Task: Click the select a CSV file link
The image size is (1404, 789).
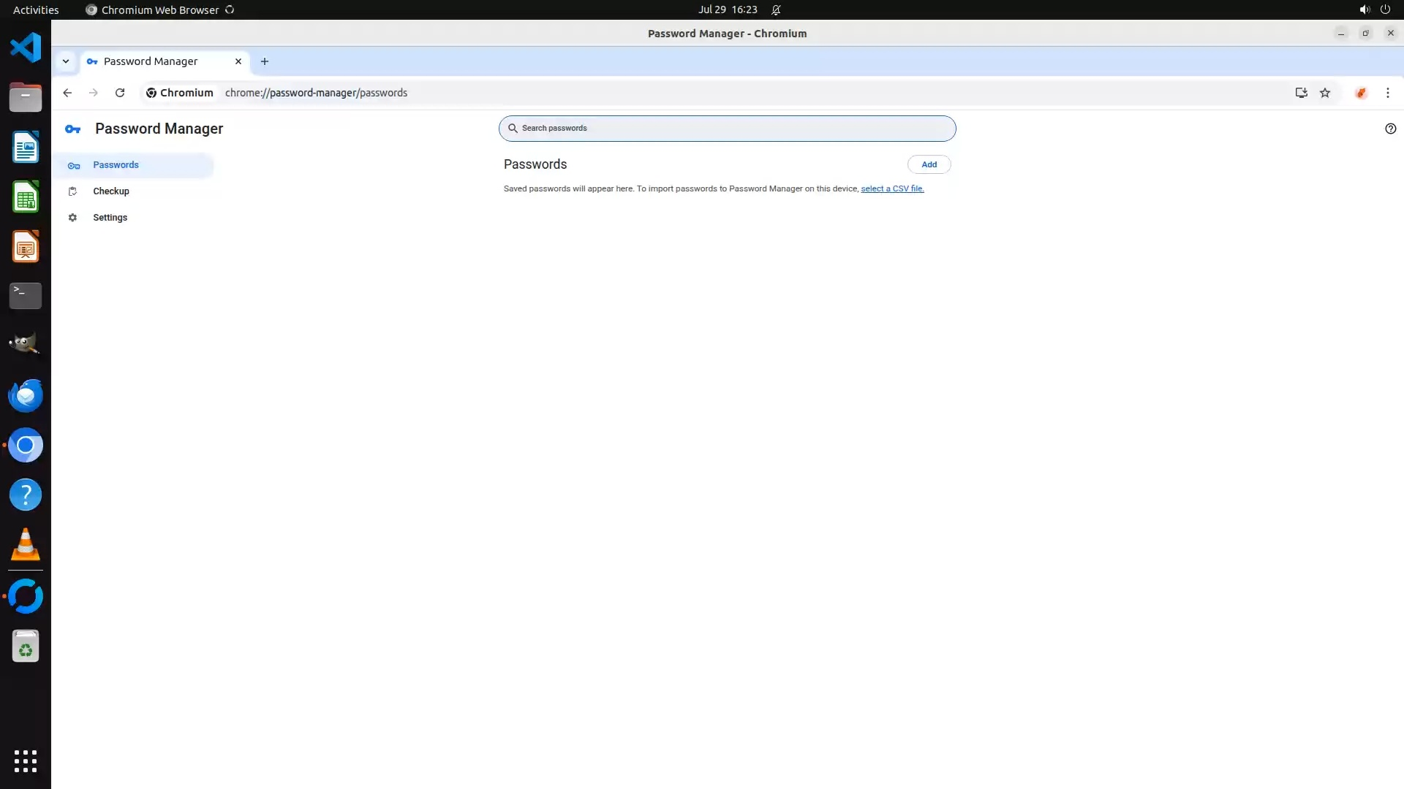Action: 892,188
